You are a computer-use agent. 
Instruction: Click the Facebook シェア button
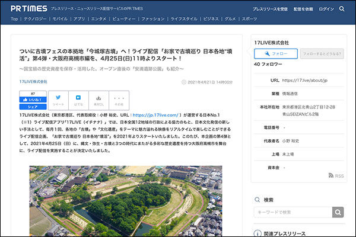point(33,107)
